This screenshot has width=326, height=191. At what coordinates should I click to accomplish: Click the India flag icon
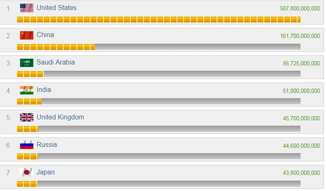pos(27,90)
